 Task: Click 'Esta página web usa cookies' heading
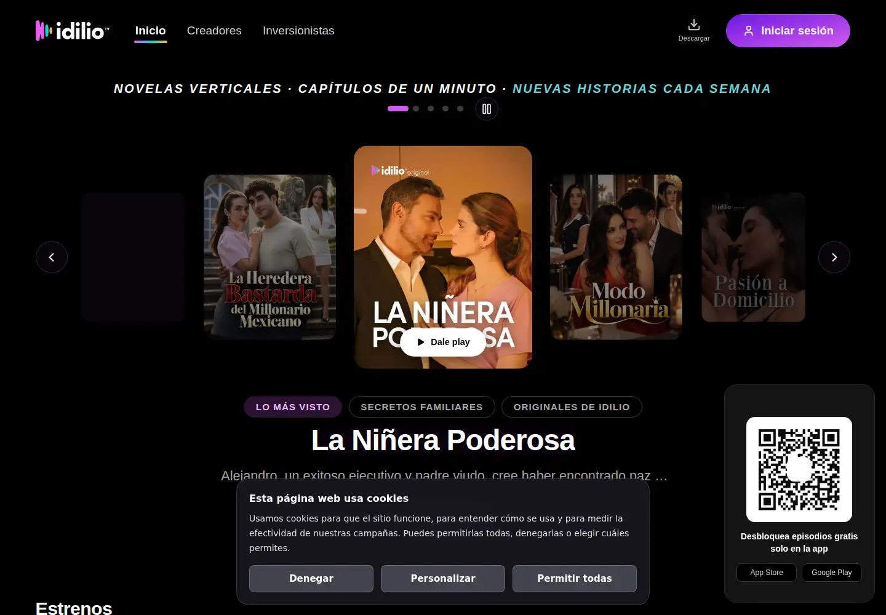click(x=329, y=499)
